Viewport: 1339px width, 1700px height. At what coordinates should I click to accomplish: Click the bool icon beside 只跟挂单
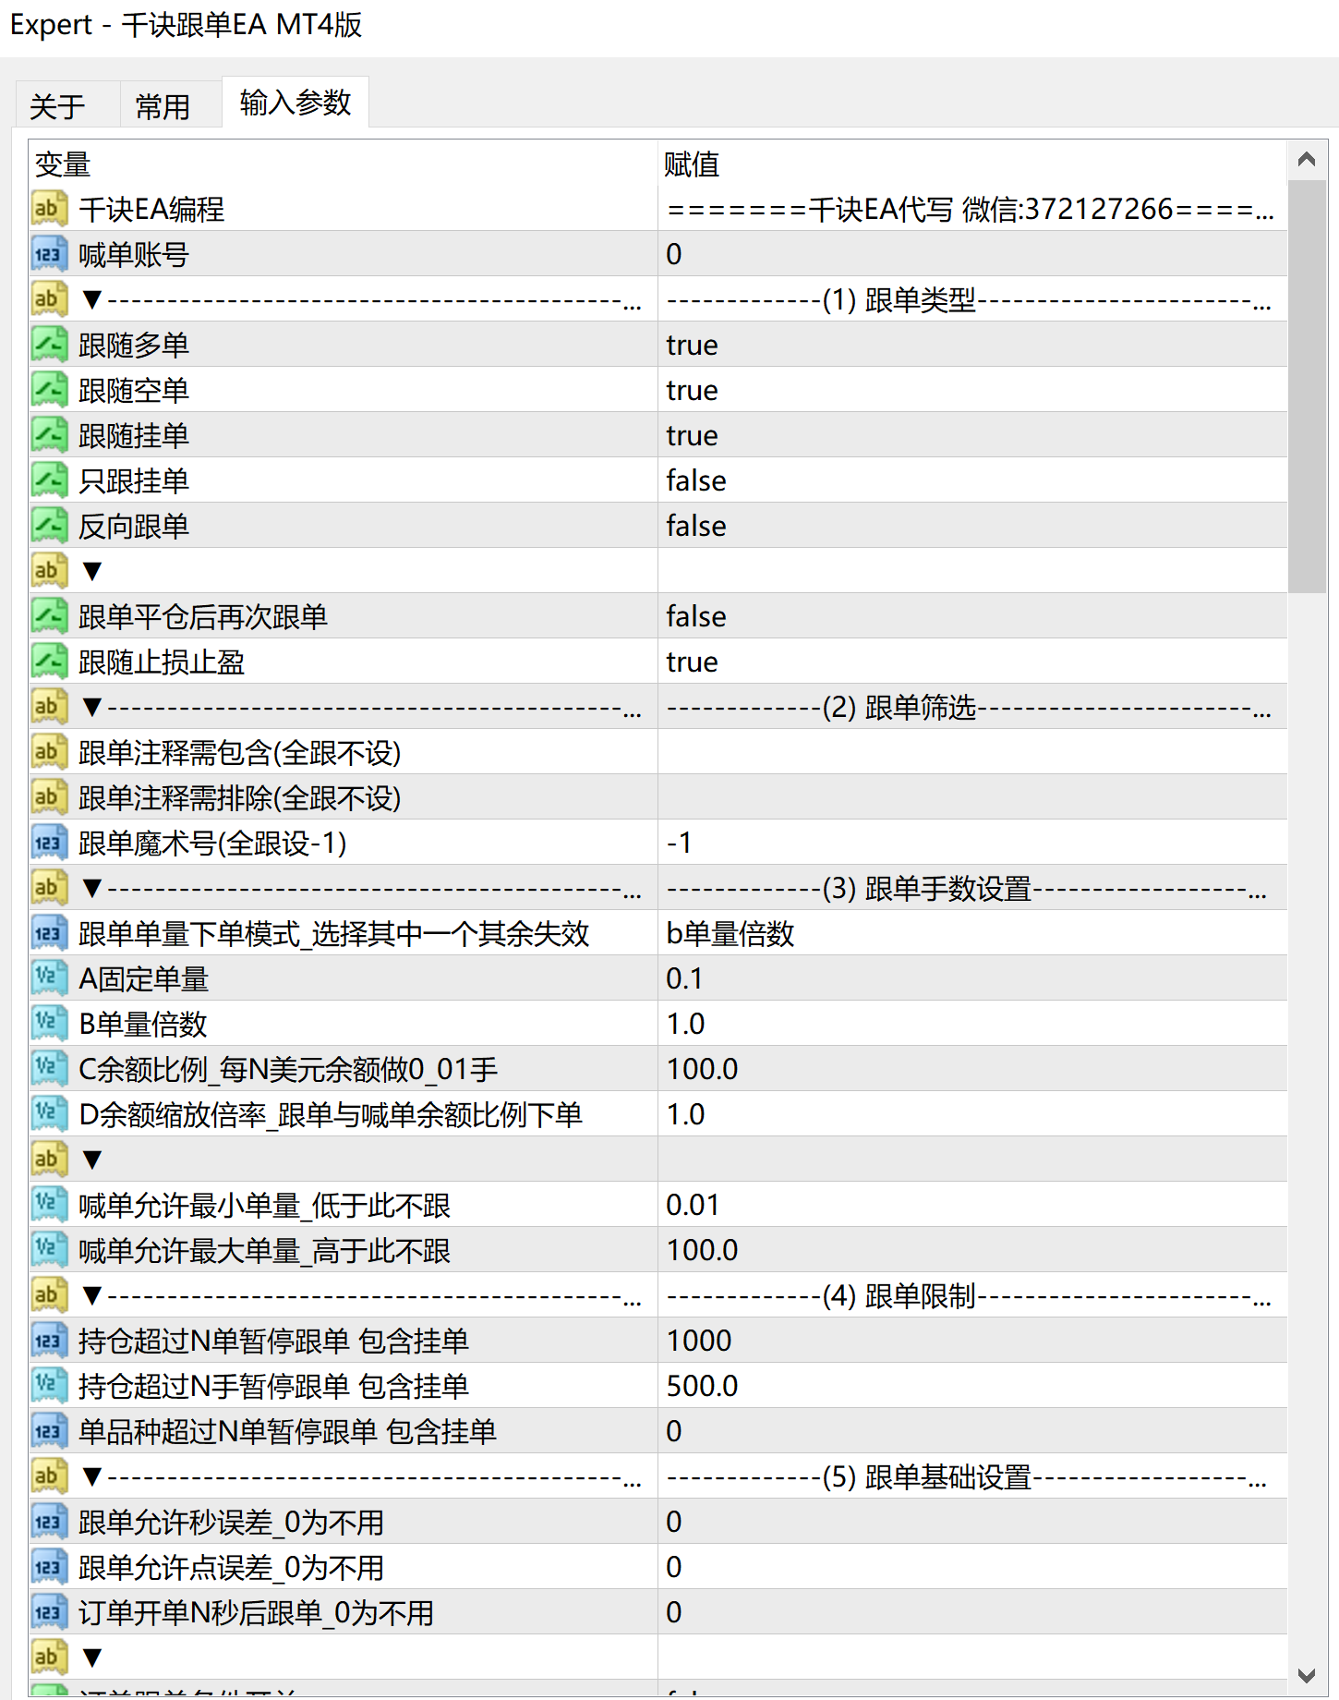click(x=49, y=480)
